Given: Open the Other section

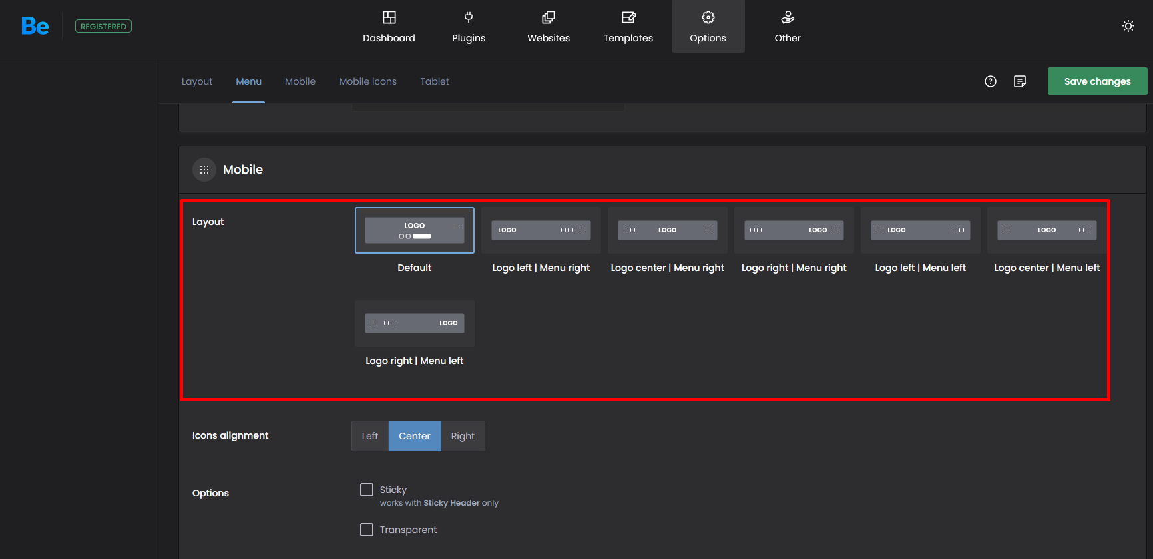Looking at the screenshot, I should [x=788, y=27].
